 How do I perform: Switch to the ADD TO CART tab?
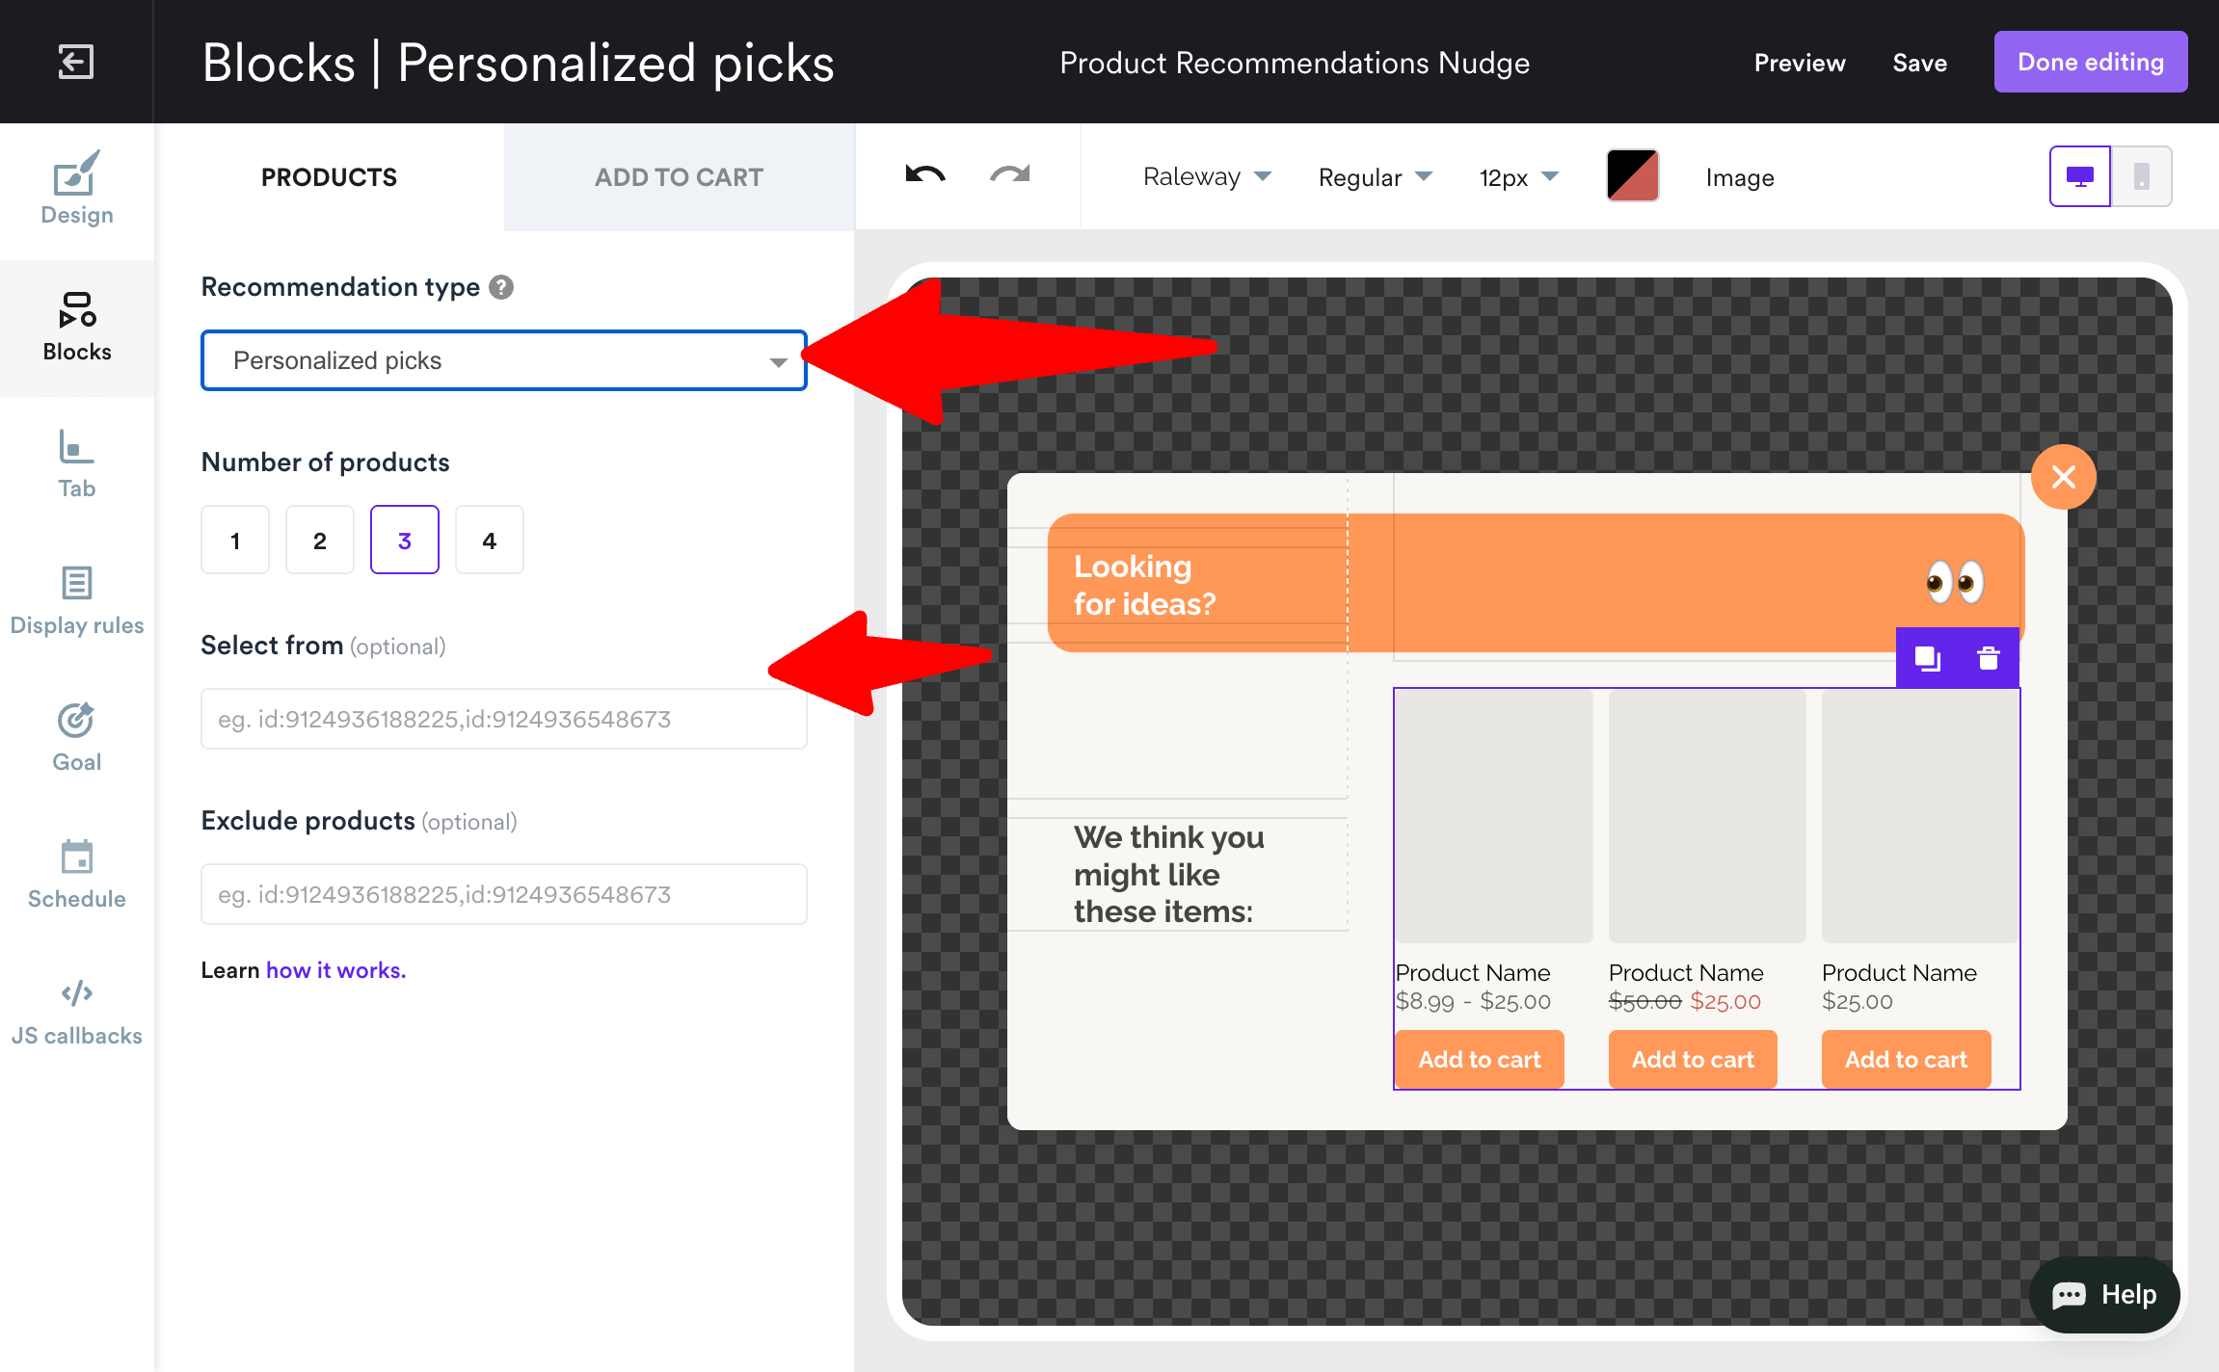coord(679,177)
